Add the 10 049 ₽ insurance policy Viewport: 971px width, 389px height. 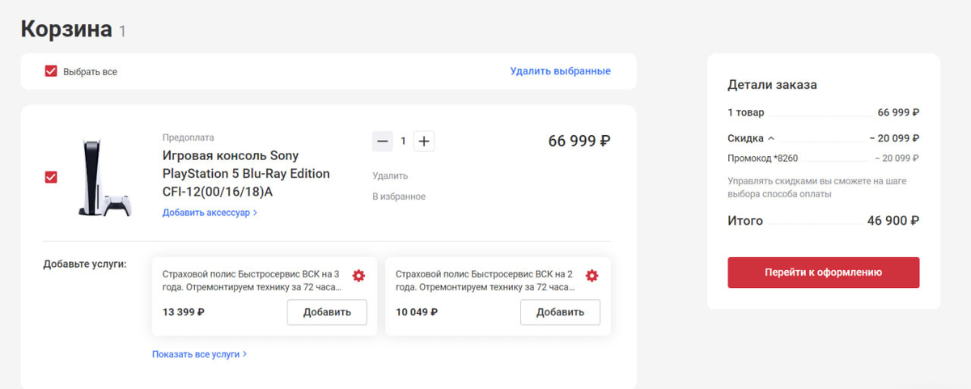[x=560, y=312]
